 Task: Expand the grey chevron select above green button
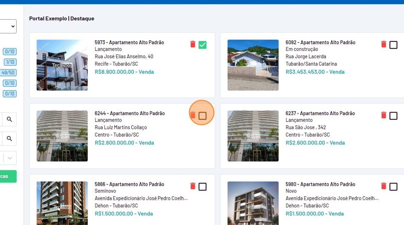point(10,158)
